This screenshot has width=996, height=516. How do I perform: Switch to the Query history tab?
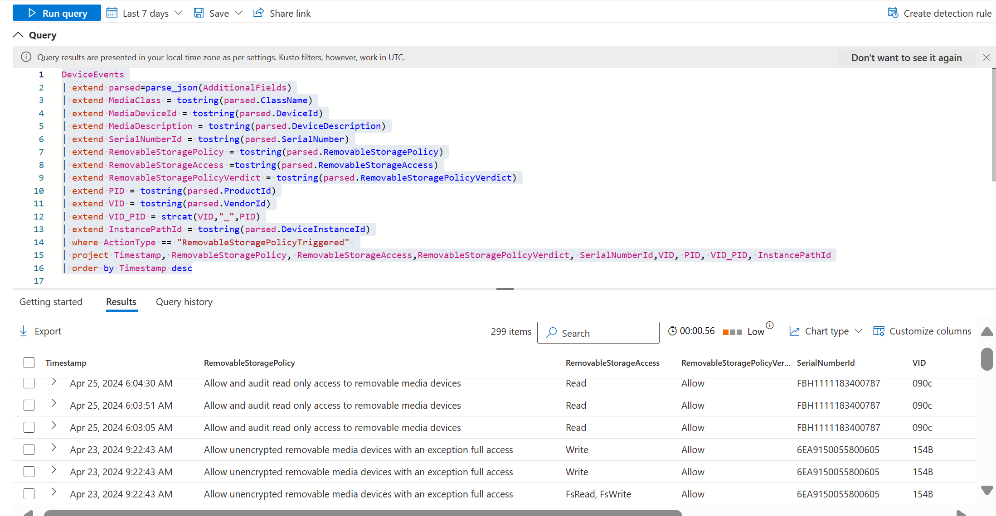(185, 302)
